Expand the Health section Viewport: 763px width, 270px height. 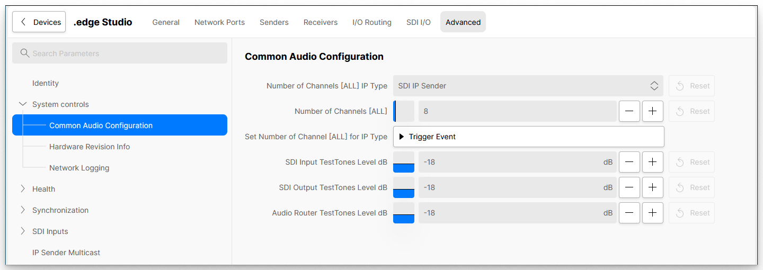(x=23, y=189)
